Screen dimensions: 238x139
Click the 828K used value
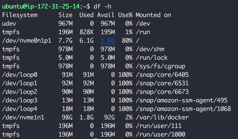point(87,32)
